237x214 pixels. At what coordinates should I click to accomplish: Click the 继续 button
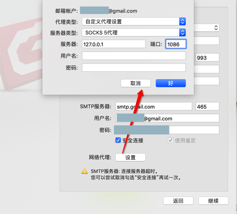click(x=213, y=201)
